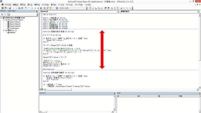Screen dimensions: 201x113
Task: Click the Toggle Breakpoint hand icon
Action: pyautogui.click(x=112, y=8)
